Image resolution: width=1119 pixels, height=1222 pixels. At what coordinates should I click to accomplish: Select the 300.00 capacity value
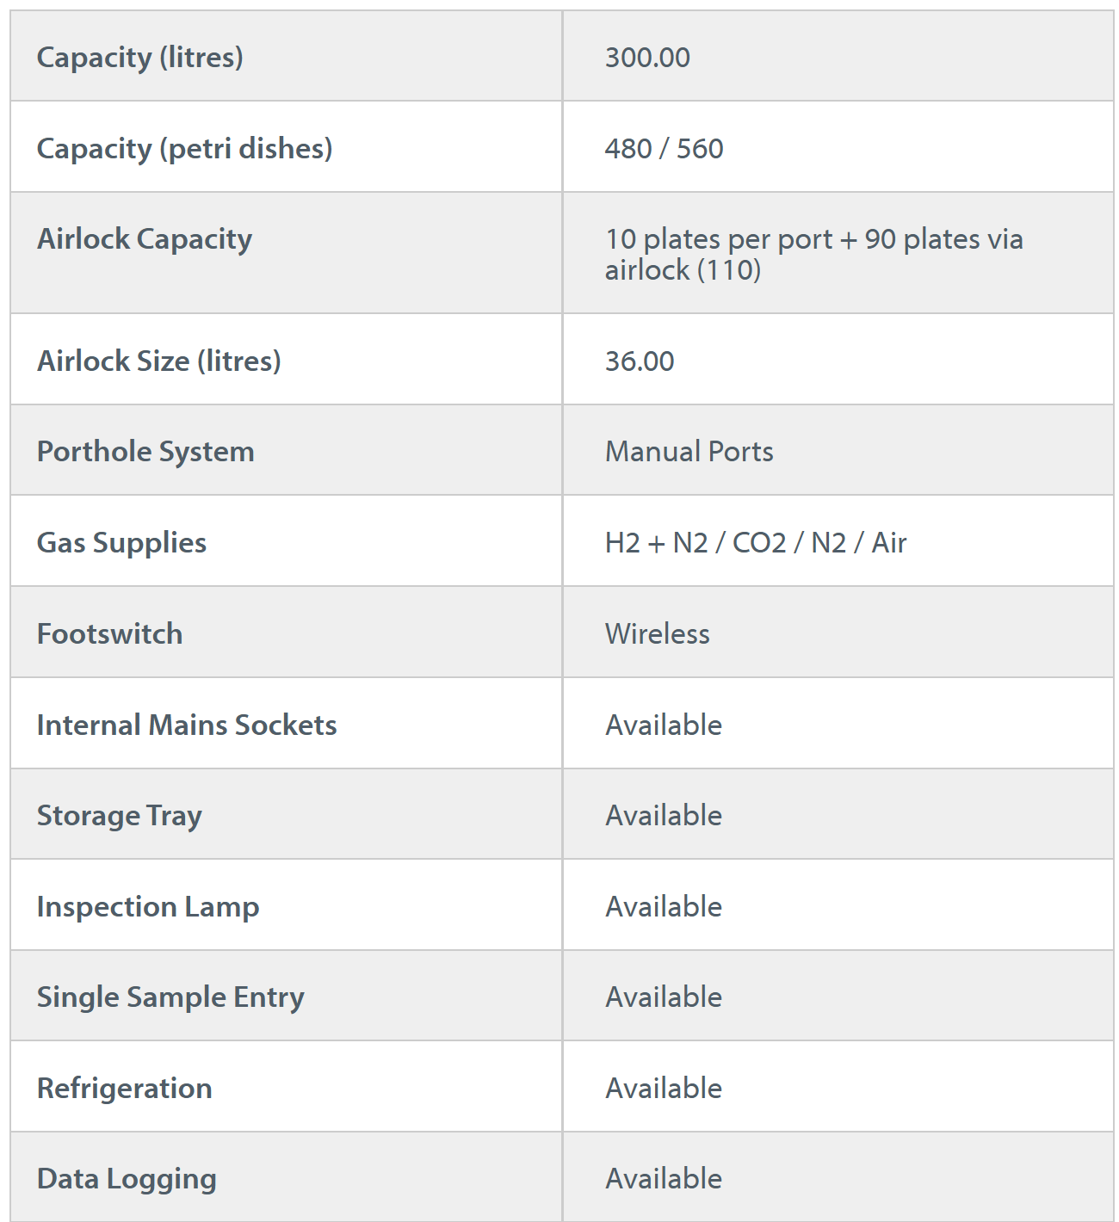[x=647, y=58]
